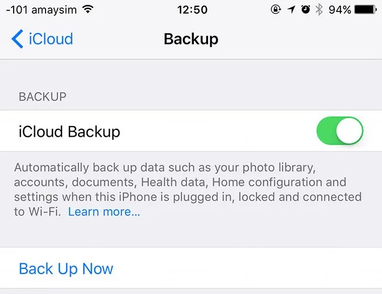Tap the alarm clock status icon
The image size is (382, 294).
(x=306, y=10)
